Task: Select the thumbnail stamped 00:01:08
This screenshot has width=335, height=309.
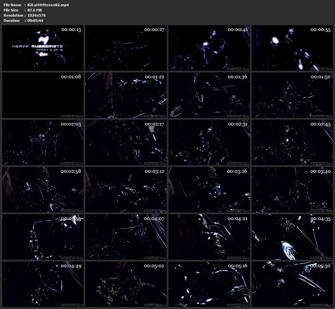Action: pyautogui.click(x=43, y=95)
